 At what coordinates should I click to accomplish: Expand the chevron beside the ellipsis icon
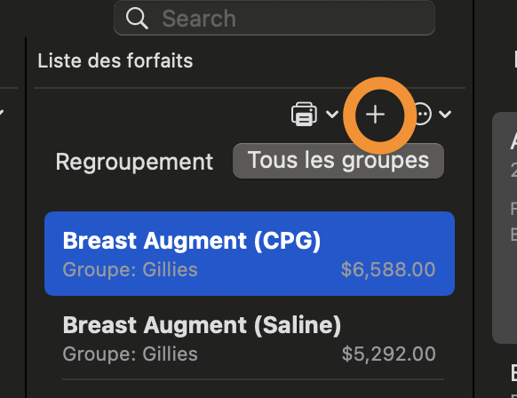pyautogui.click(x=445, y=115)
